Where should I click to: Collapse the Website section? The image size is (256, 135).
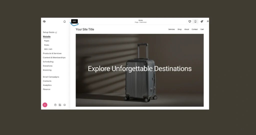(47, 37)
